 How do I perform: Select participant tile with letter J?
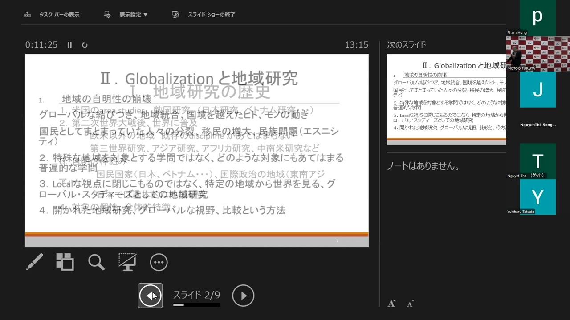point(537,89)
